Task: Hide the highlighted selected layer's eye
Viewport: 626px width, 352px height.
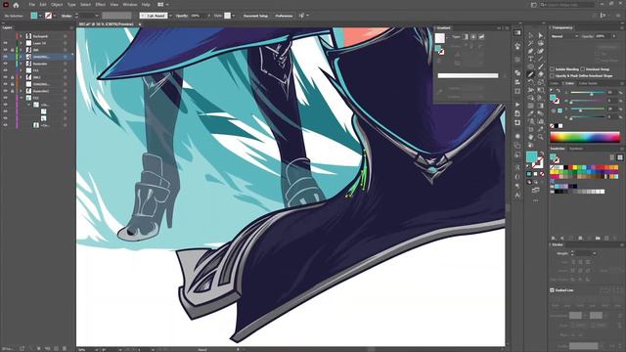Action: point(6,57)
